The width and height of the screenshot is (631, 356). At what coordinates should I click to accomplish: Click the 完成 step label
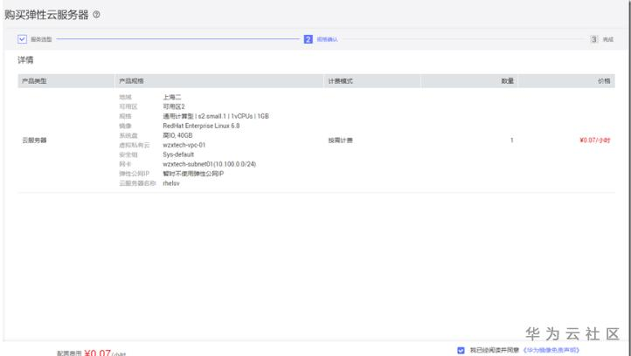click(x=608, y=39)
